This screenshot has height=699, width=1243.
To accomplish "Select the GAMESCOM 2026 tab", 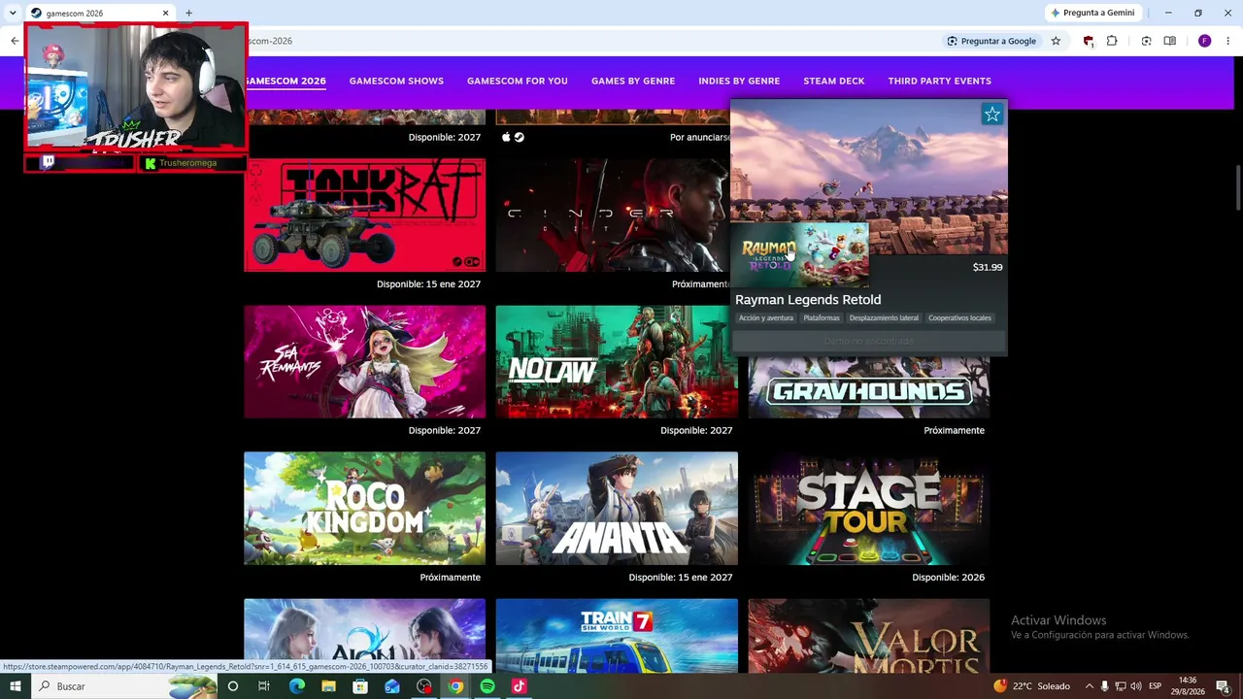I will 286,81.
